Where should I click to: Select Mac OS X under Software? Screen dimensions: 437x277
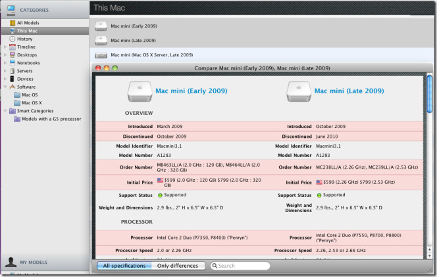point(32,103)
